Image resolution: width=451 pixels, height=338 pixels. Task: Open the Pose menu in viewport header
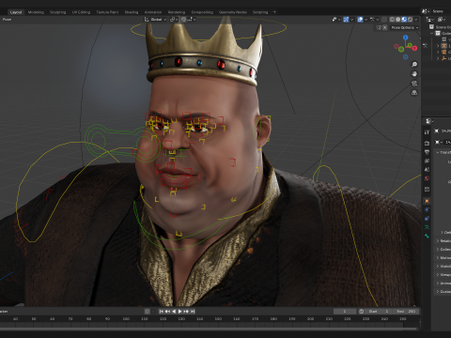point(7,20)
